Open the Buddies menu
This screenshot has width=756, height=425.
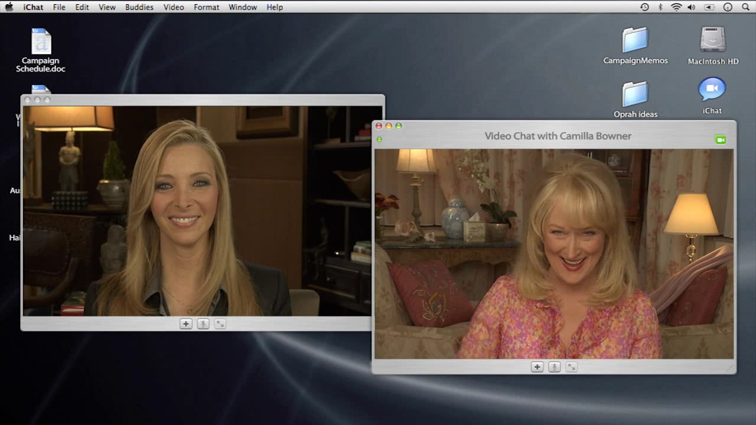pos(139,7)
